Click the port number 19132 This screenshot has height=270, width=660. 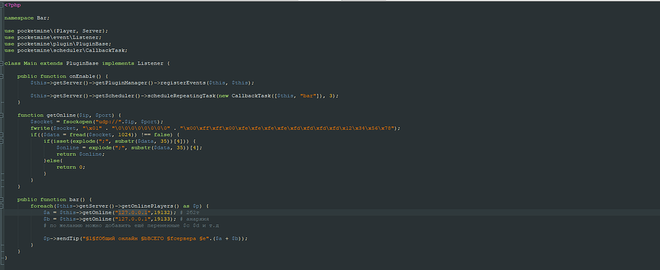coord(162,212)
